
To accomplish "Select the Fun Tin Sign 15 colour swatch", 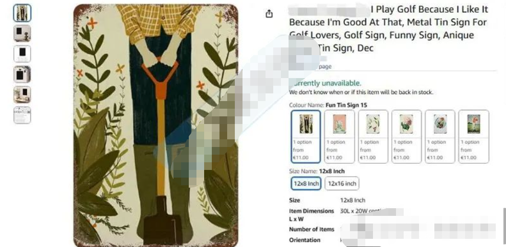I will [x=305, y=137].
